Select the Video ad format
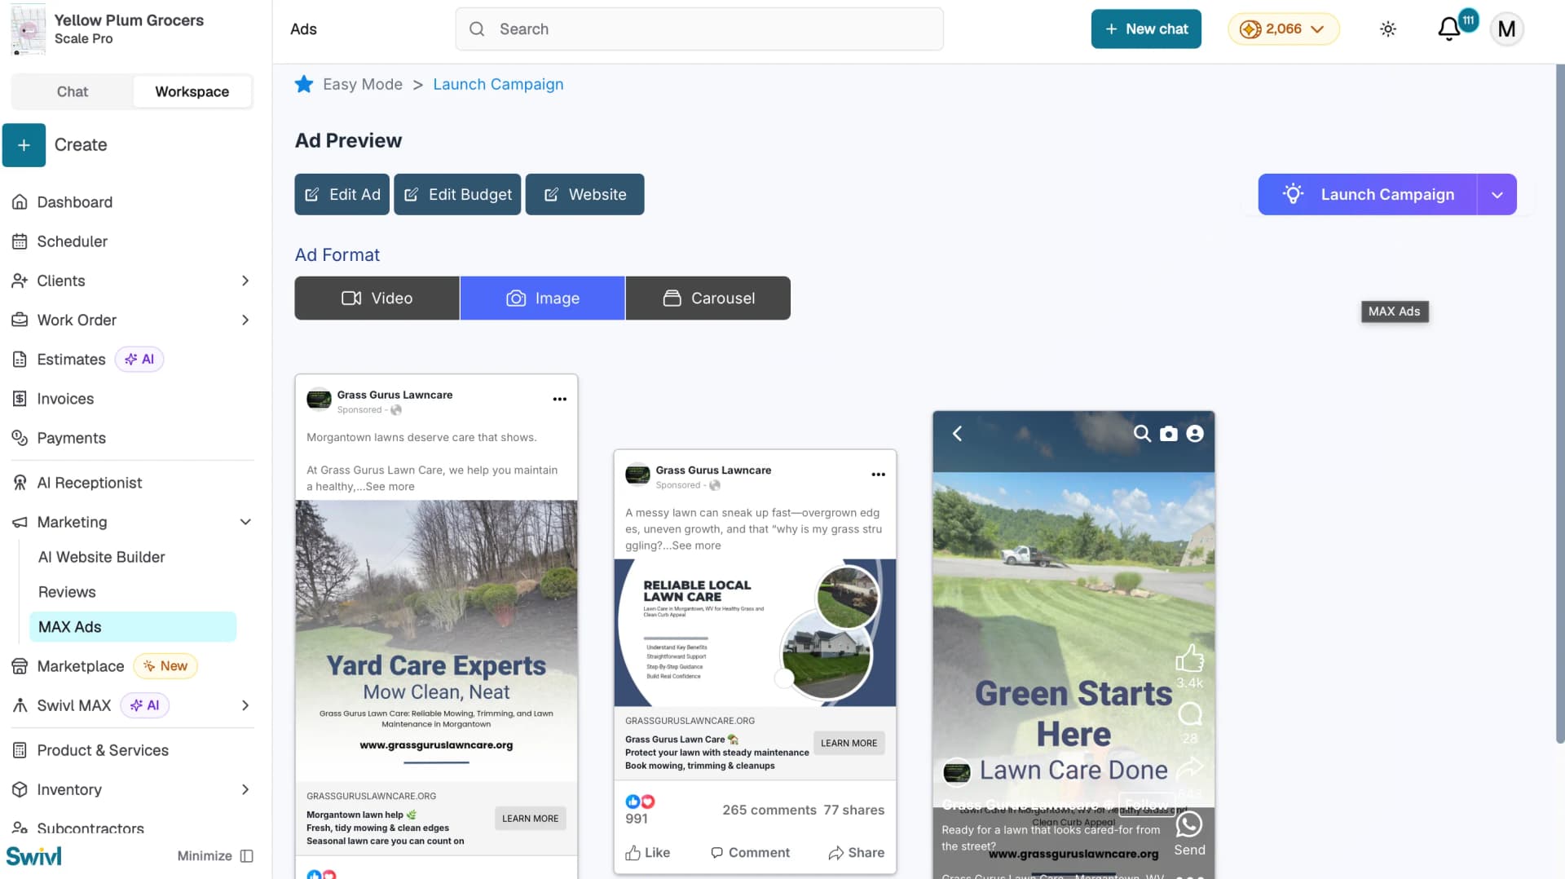The image size is (1565, 879). coord(377,298)
